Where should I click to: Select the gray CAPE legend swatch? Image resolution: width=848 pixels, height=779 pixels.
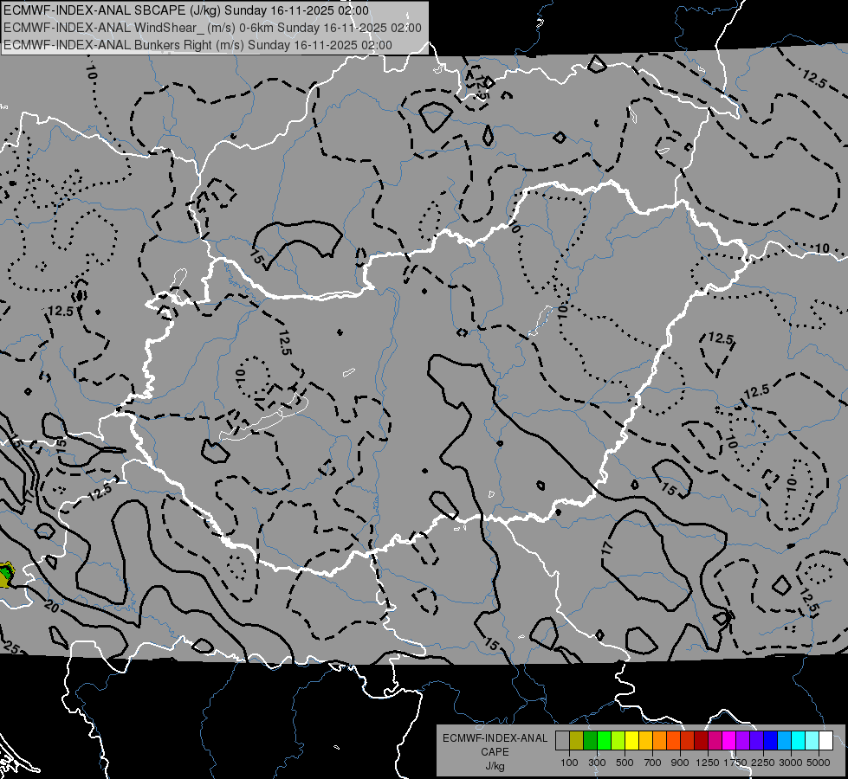(562, 741)
